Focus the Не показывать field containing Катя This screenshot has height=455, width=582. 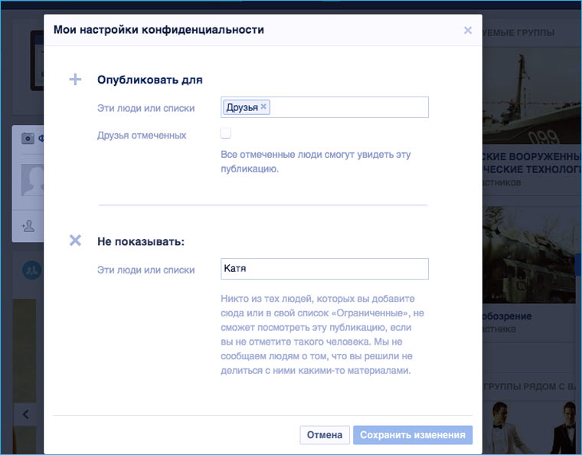coord(324,269)
